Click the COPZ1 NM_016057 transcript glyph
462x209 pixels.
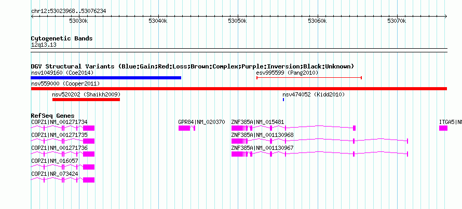pyautogui.click(x=63, y=167)
